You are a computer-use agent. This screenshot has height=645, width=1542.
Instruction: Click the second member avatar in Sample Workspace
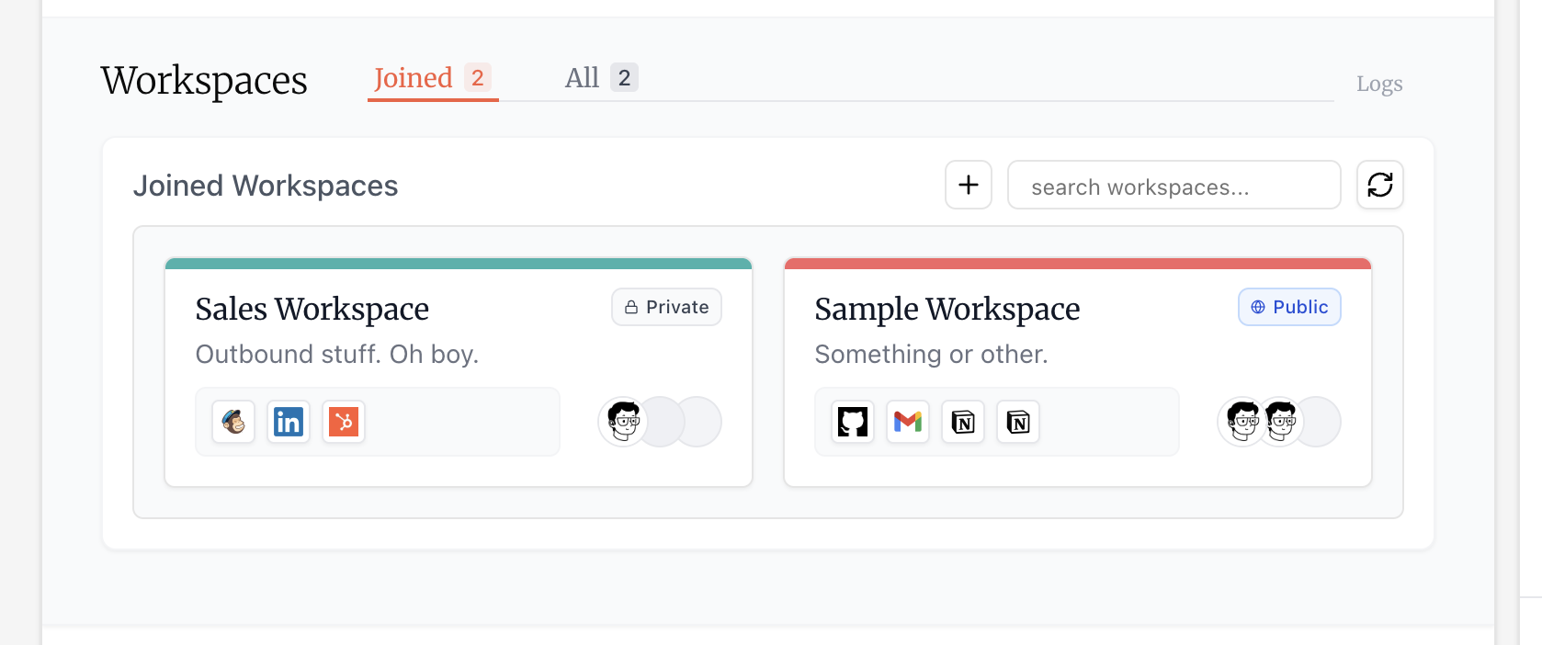(1280, 423)
